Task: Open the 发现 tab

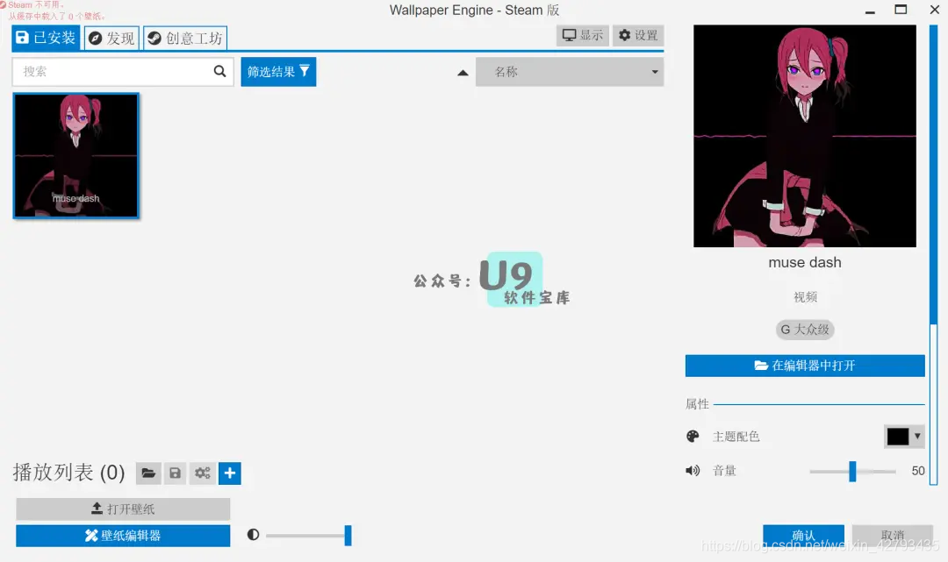Action: 111,38
